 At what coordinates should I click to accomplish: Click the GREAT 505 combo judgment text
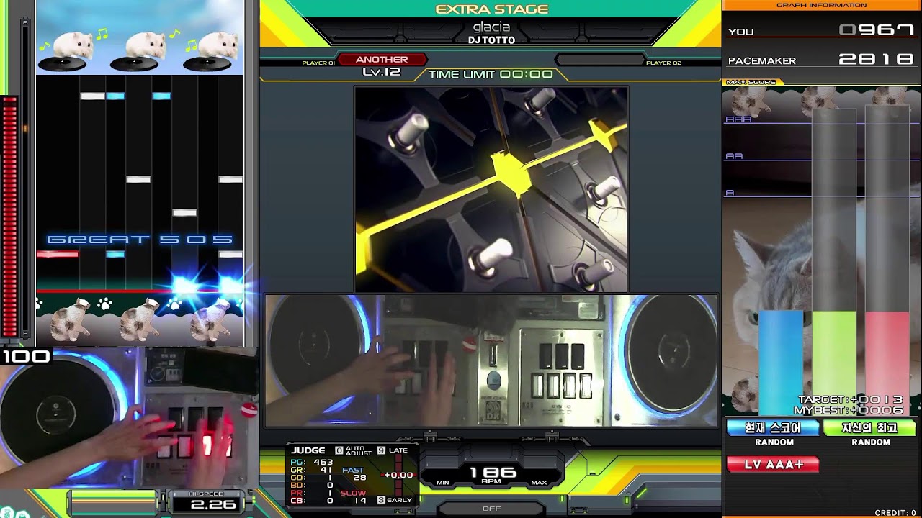point(140,240)
